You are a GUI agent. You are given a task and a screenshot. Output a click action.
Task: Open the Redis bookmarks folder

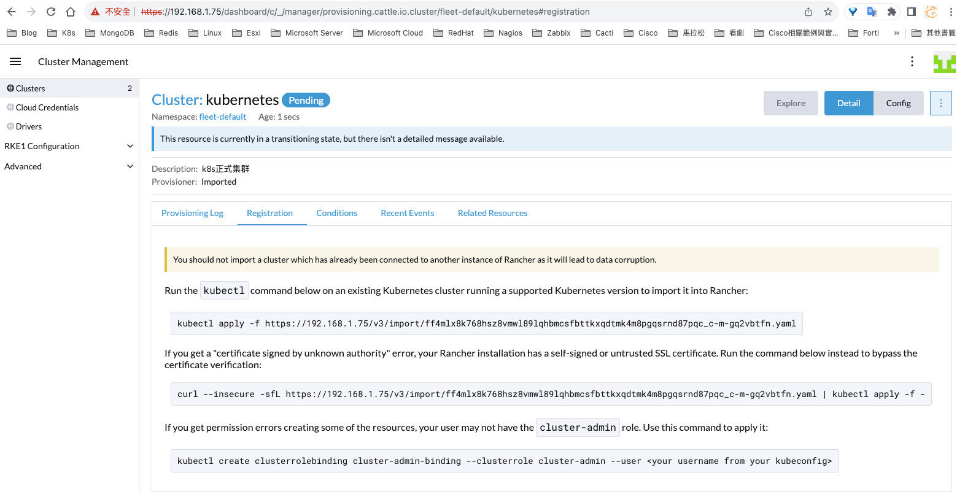coord(161,33)
